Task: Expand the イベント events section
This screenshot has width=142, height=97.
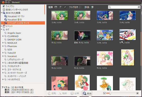Action: coord(2,26)
